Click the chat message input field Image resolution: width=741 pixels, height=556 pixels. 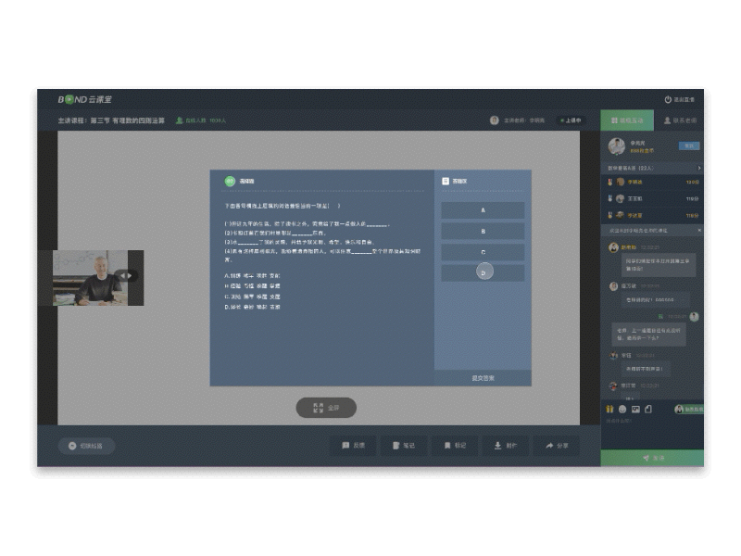point(652,433)
